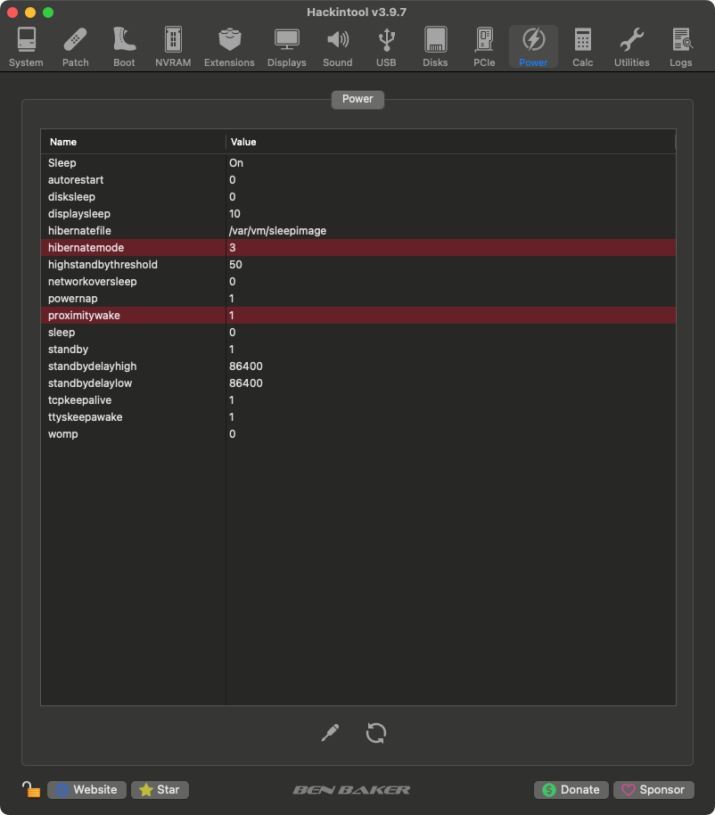Select the disksleep row

(x=358, y=196)
